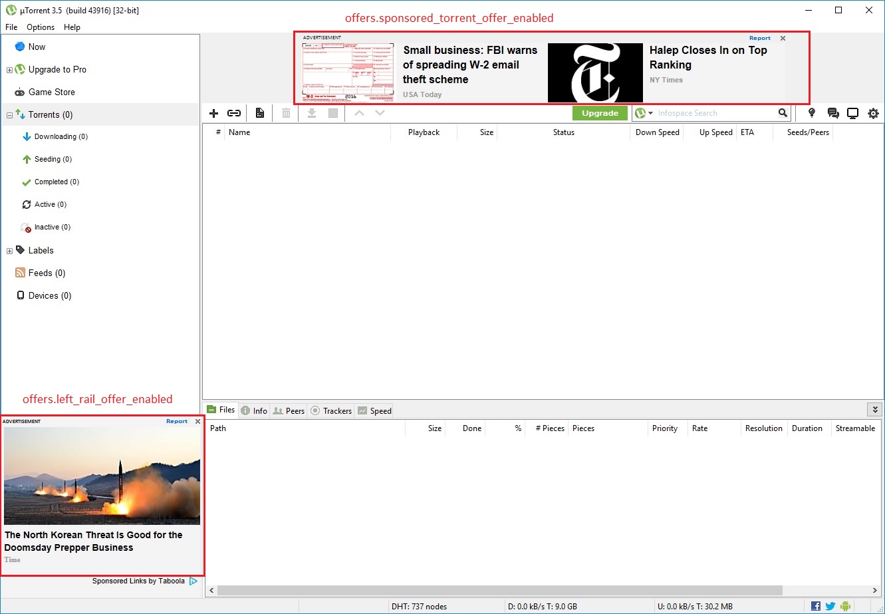Sort by Down Speed column header
Screen dimensions: 885x614
657,132
